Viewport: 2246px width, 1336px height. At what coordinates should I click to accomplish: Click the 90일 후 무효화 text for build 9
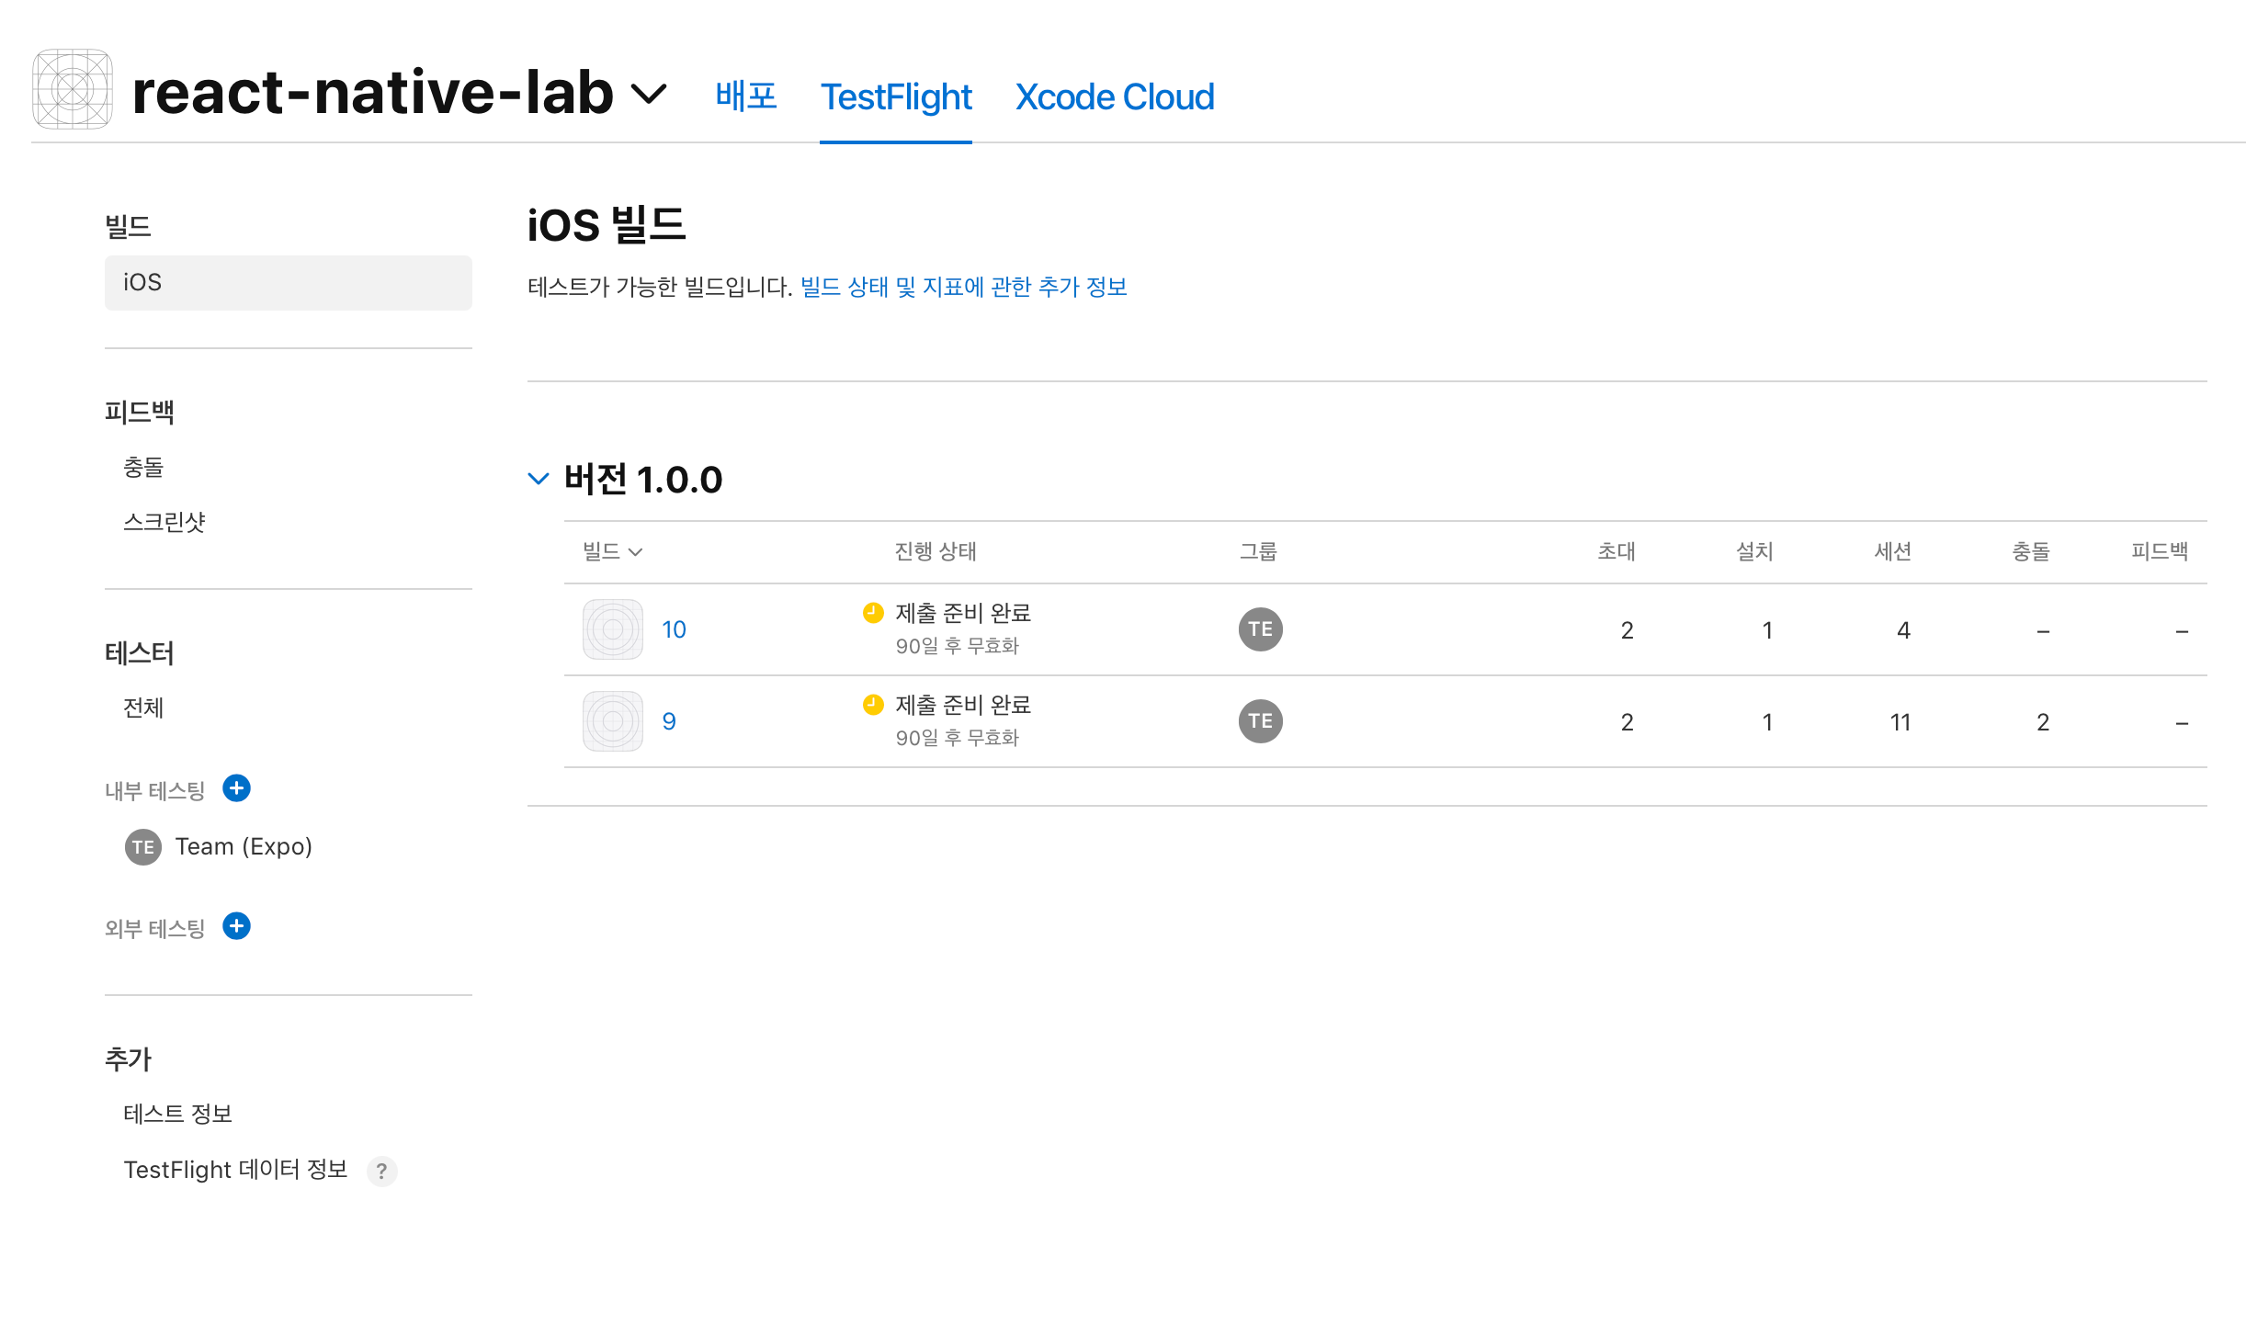click(x=958, y=738)
